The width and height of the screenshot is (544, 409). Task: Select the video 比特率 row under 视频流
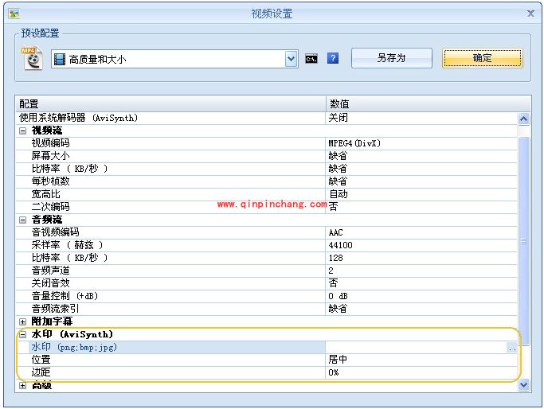[267, 169]
